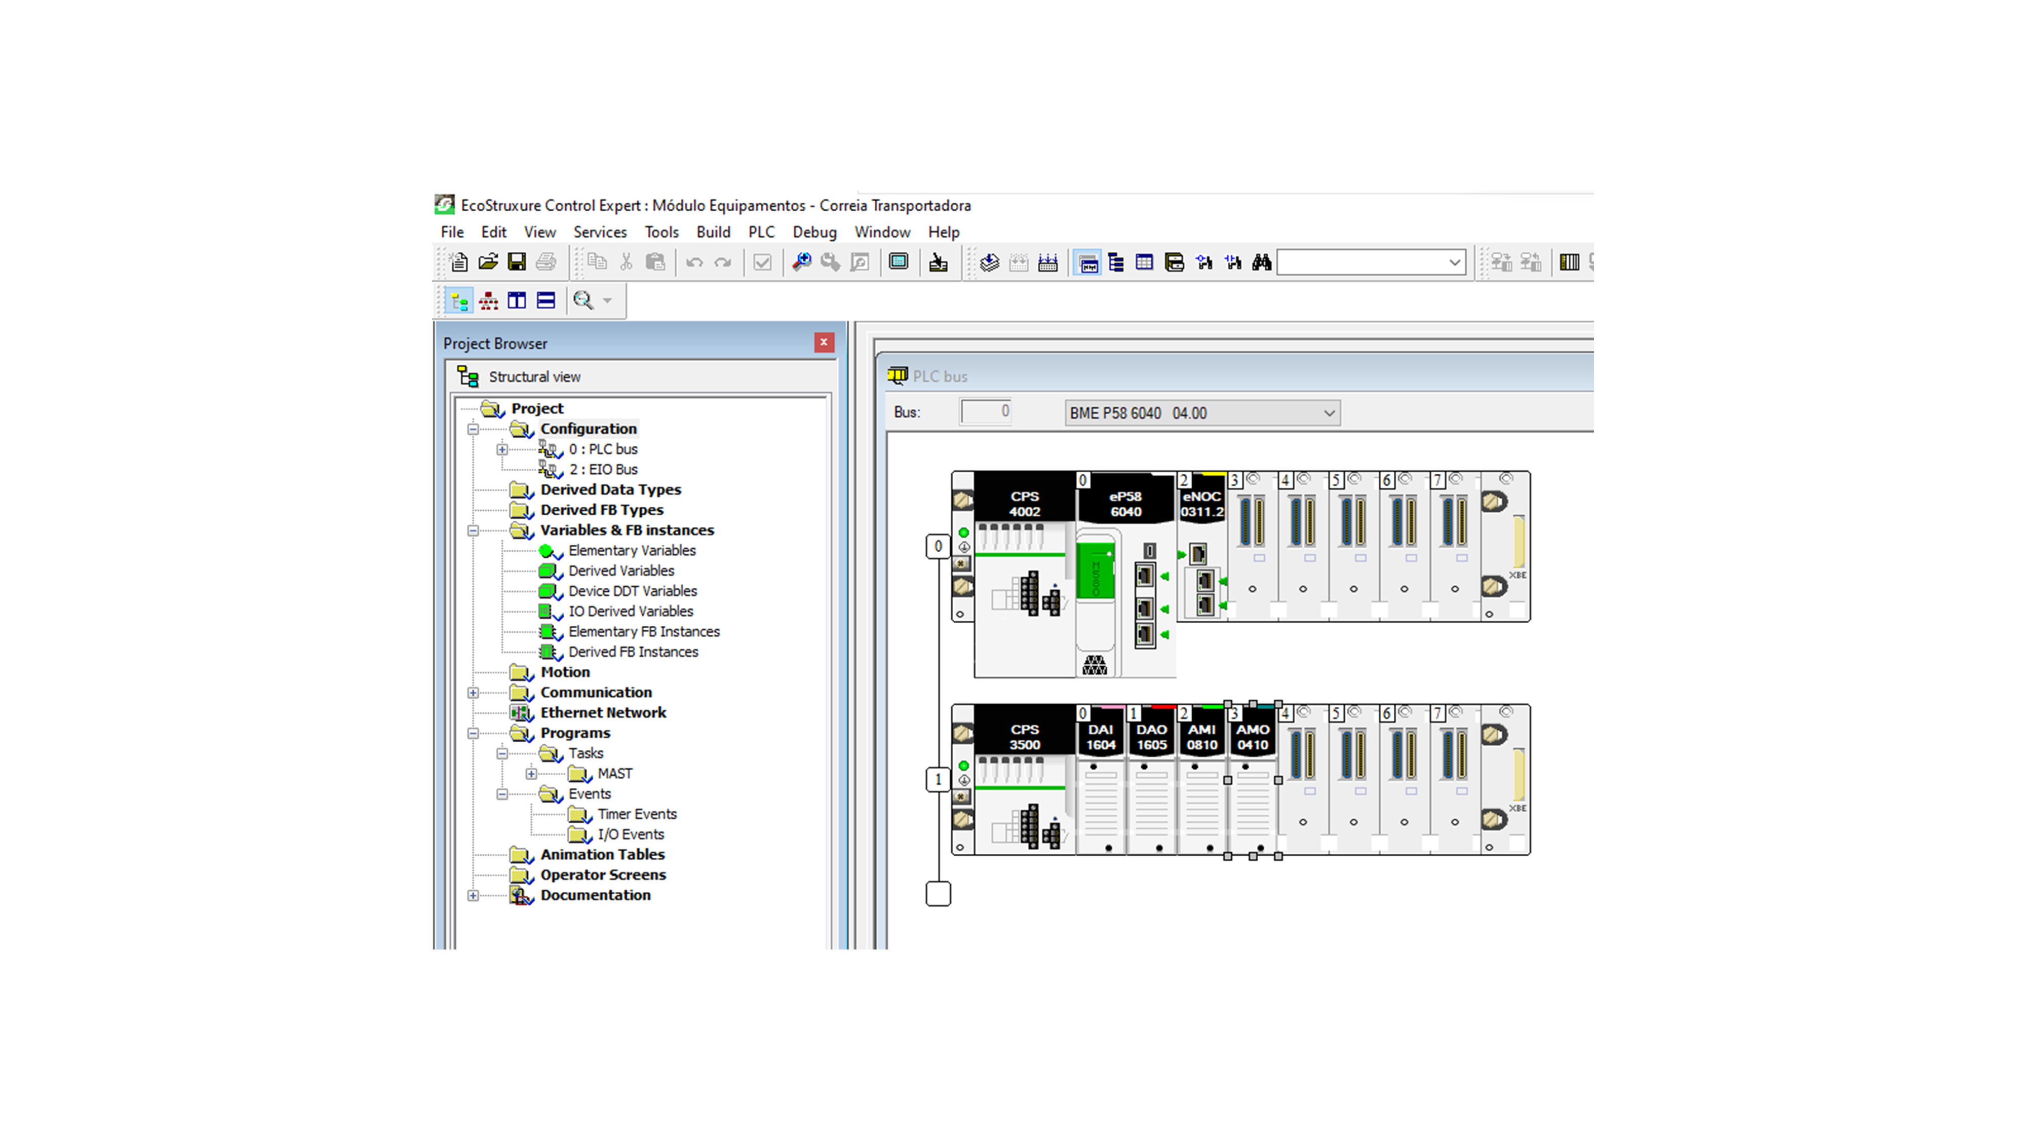Select the DAO 1605 module on rack 1
The width and height of the screenshot is (2026, 1140).
[1151, 780]
